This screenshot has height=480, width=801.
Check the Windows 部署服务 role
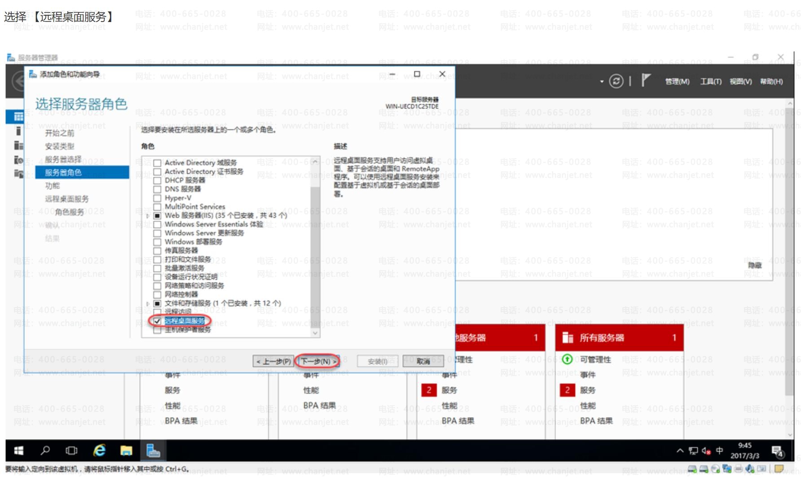click(x=157, y=242)
